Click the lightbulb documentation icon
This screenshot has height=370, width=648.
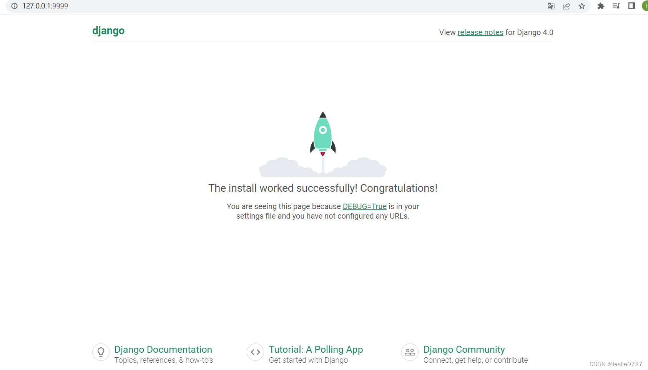pyautogui.click(x=101, y=352)
